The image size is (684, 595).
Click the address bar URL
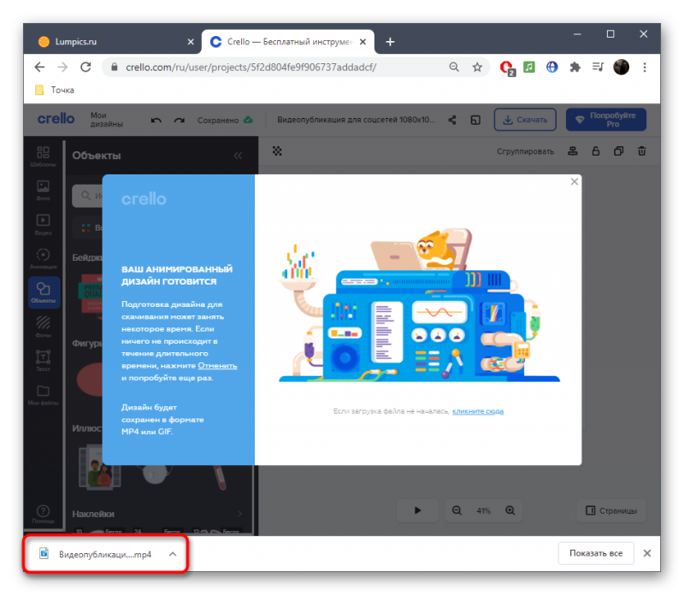[251, 68]
